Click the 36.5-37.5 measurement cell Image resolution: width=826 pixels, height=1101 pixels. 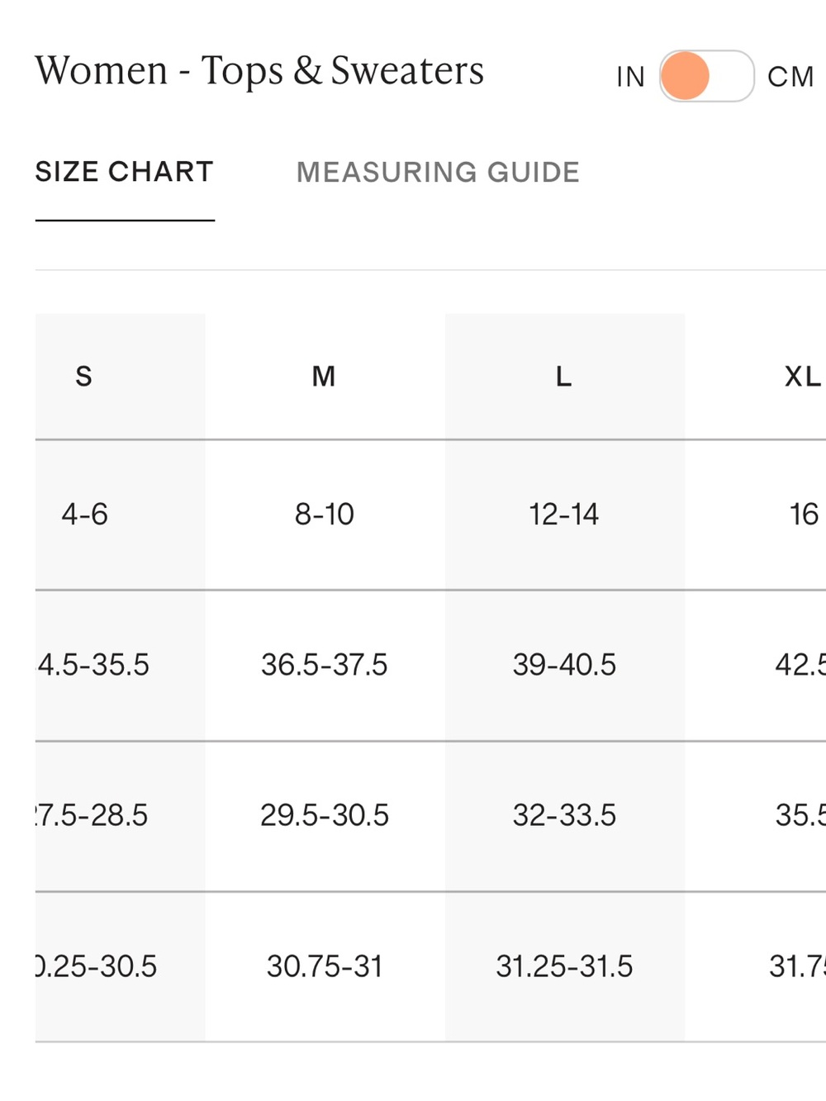(x=325, y=665)
